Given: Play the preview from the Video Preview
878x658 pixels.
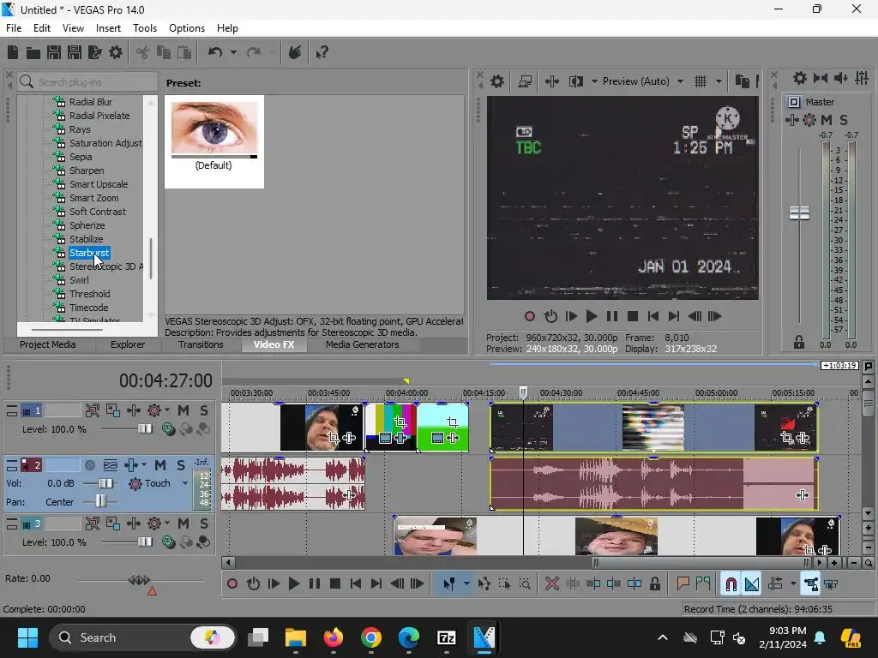Looking at the screenshot, I should click(592, 317).
